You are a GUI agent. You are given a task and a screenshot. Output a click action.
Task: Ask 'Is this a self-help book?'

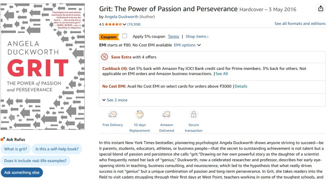[57, 149]
